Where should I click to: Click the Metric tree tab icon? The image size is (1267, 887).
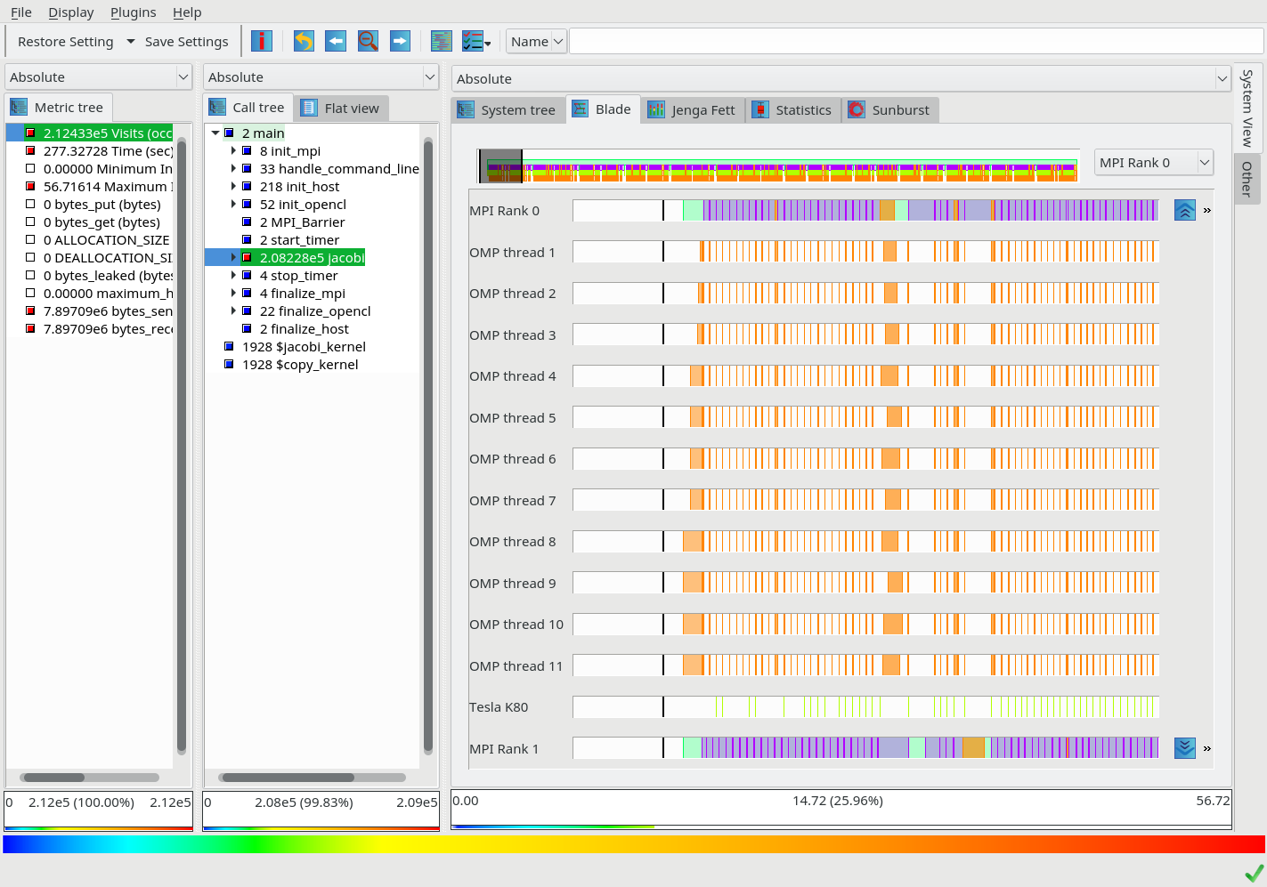[x=19, y=108]
